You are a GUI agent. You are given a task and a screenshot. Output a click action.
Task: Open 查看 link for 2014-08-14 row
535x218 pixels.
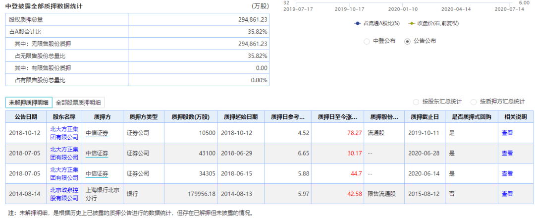point(507,194)
